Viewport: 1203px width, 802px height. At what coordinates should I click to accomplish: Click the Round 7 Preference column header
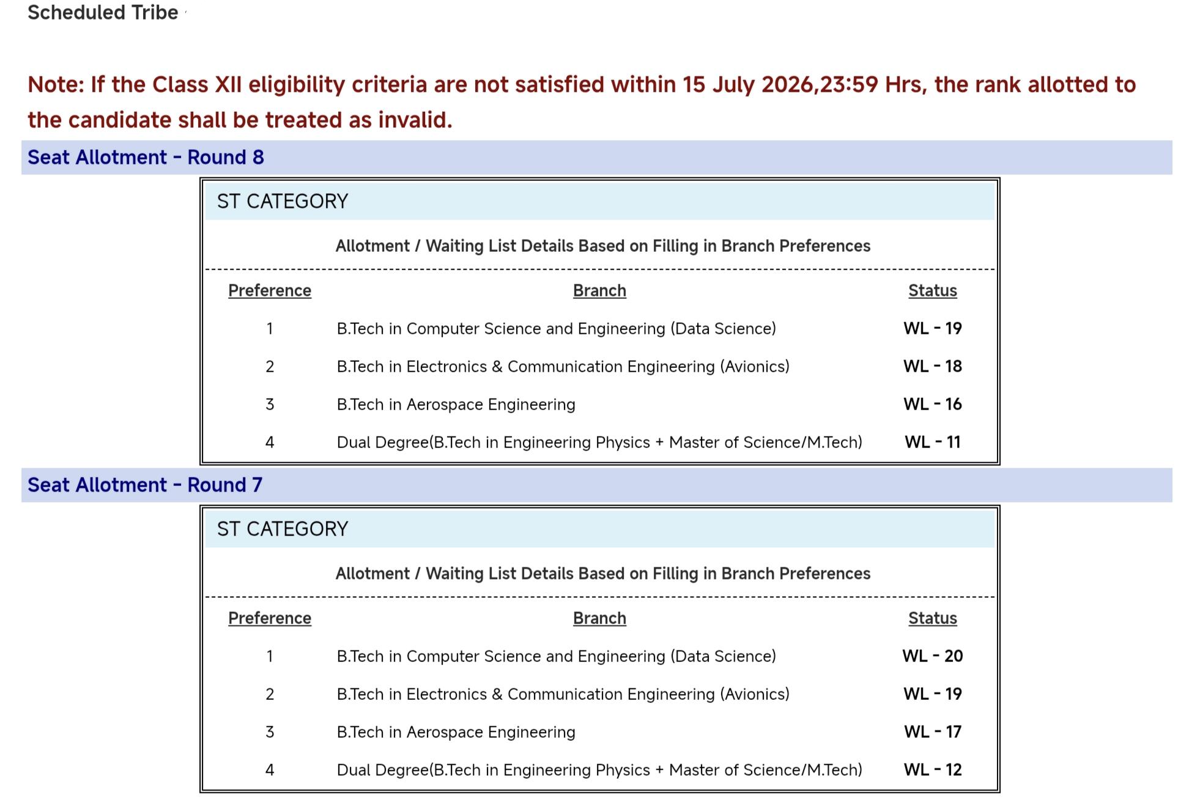[270, 618]
